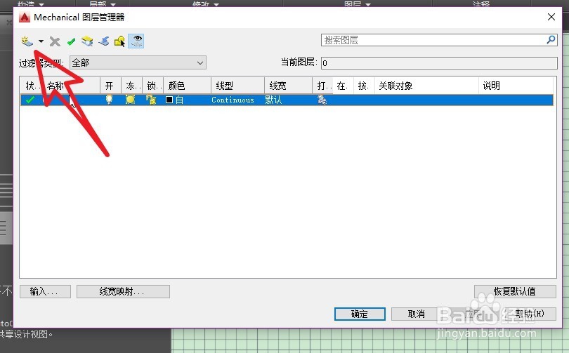Screen dimensions: 569x353
Task: Toggle the printer plot icon for layer 0
Action: tap(322, 100)
